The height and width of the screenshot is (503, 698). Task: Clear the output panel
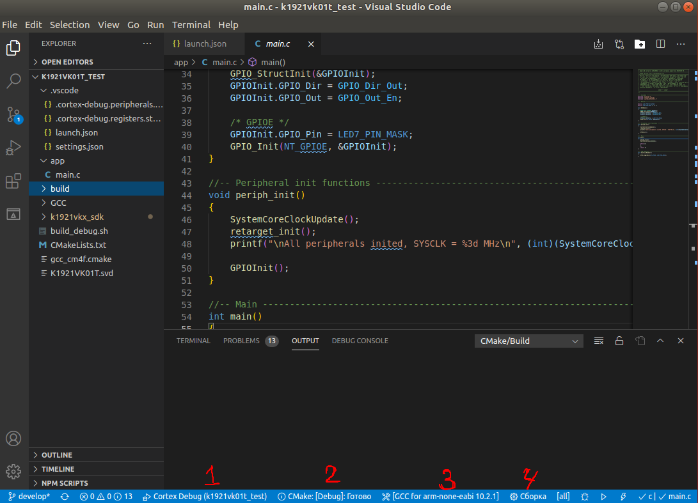[599, 341]
